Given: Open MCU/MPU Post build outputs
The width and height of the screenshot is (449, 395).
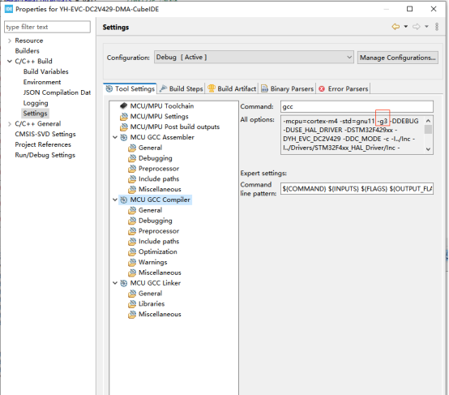Looking at the screenshot, I should click(175, 127).
